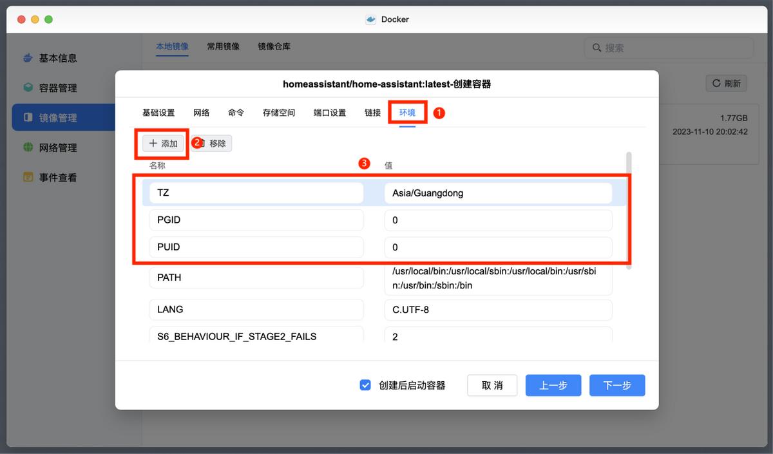Open the 命令 tab in dialog
773x454 pixels.
click(236, 113)
